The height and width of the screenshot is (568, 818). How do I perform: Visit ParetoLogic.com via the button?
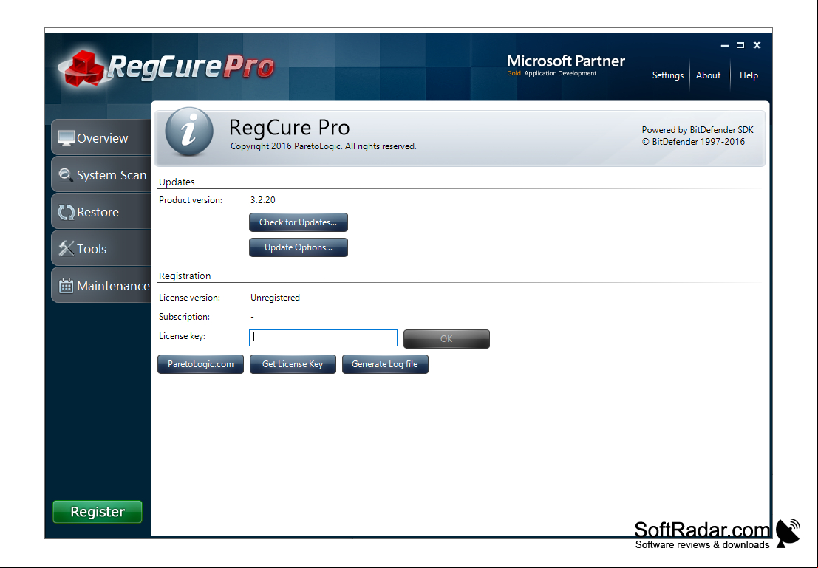point(200,364)
